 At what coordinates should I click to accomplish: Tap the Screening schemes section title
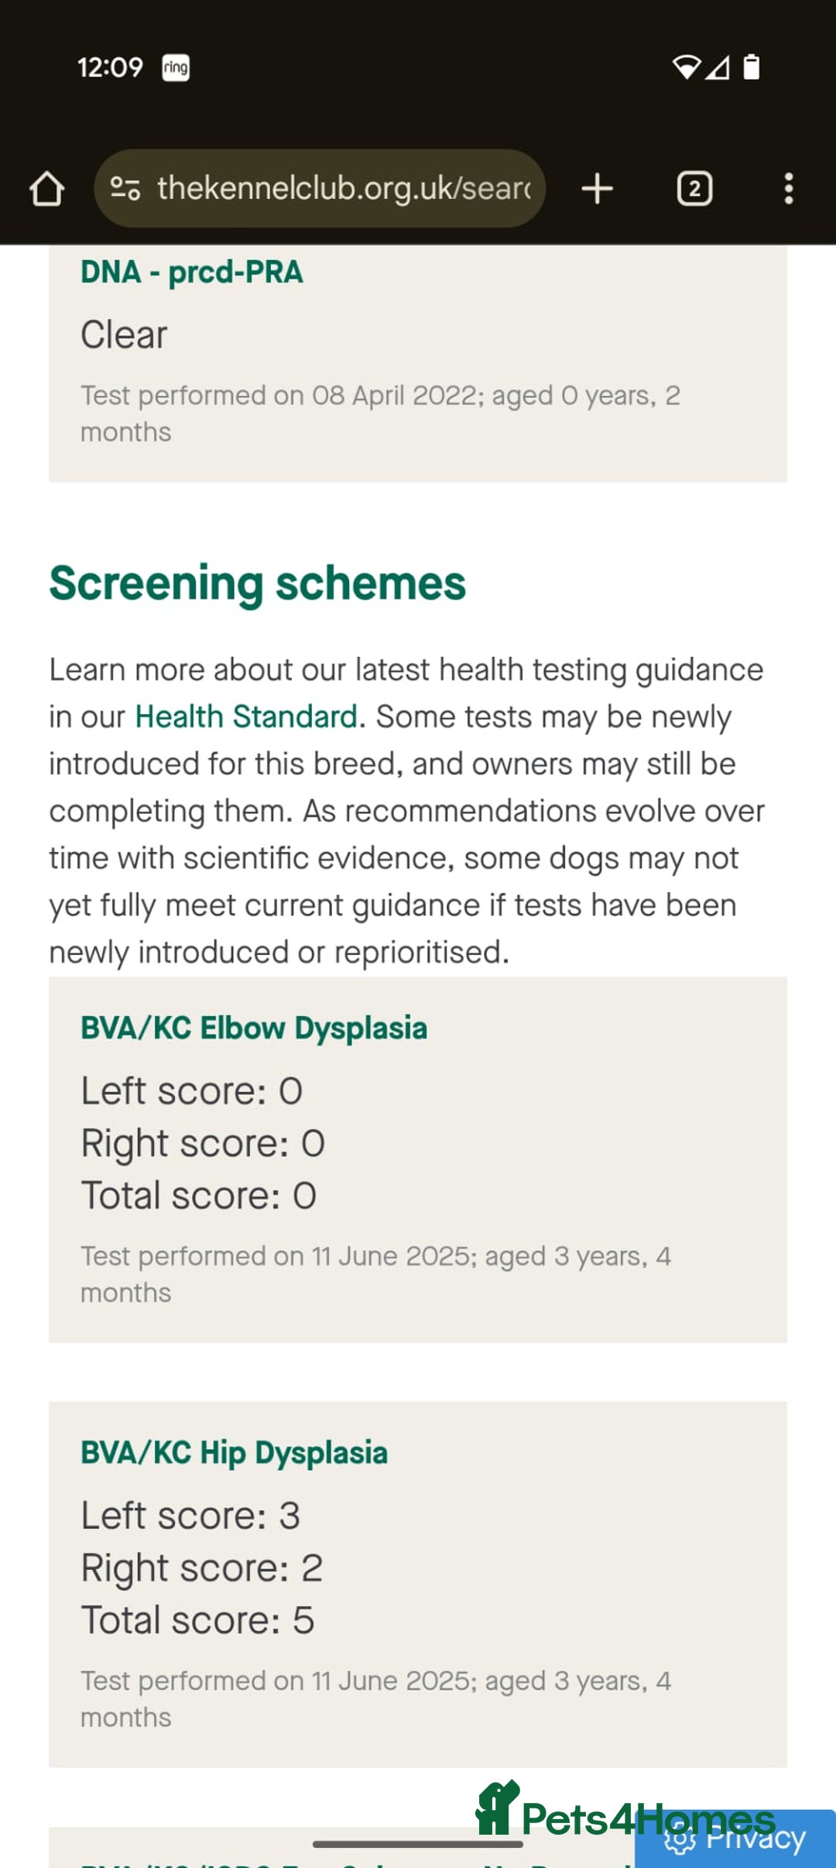click(258, 583)
